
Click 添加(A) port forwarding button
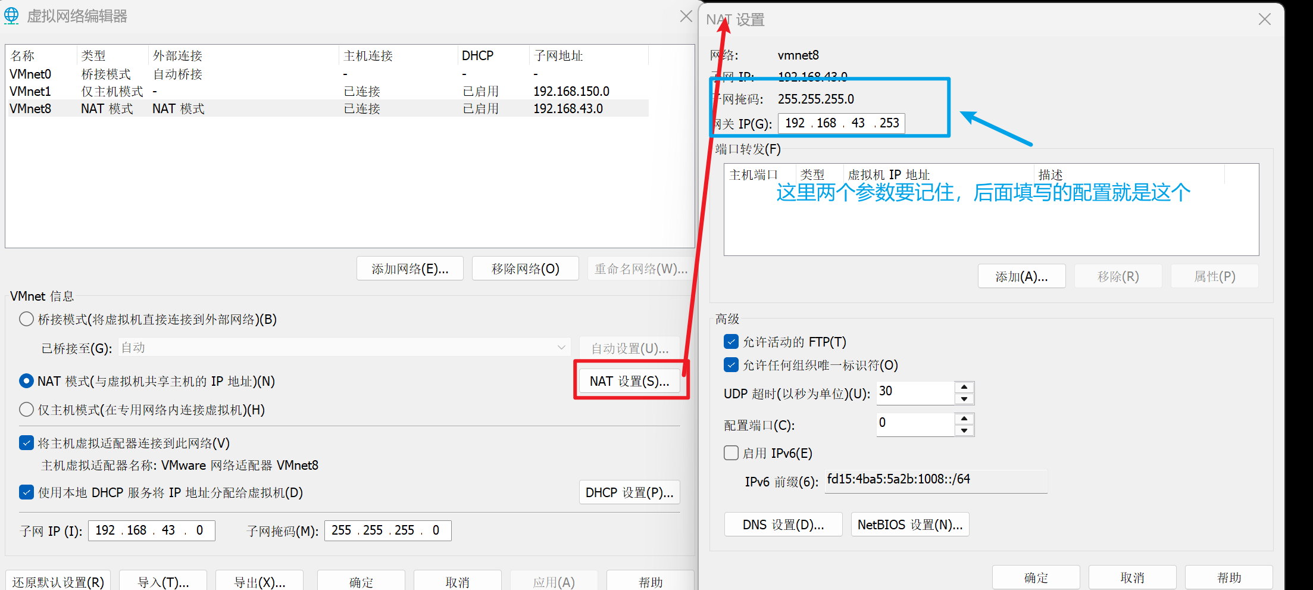(x=1022, y=276)
